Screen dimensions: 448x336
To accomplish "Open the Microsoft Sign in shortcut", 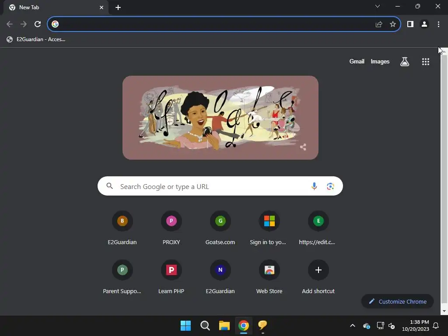I will 269,228.
